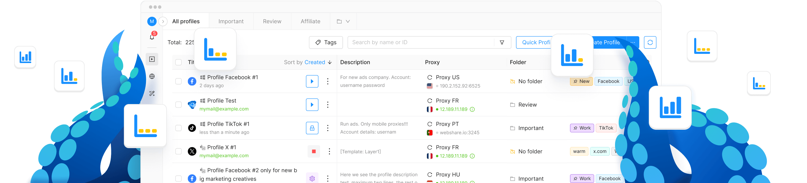The width and height of the screenshot is (807, 183).
Task: Click the X logo of Profile X #1
Action: pos(192,151)
